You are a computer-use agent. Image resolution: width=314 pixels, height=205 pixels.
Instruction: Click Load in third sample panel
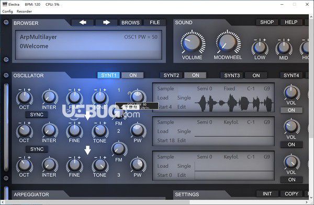click(x=163, y=166)
